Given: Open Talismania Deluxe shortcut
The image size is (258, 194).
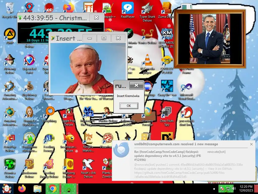Looking at the screenshot, I should click(128, 120).
